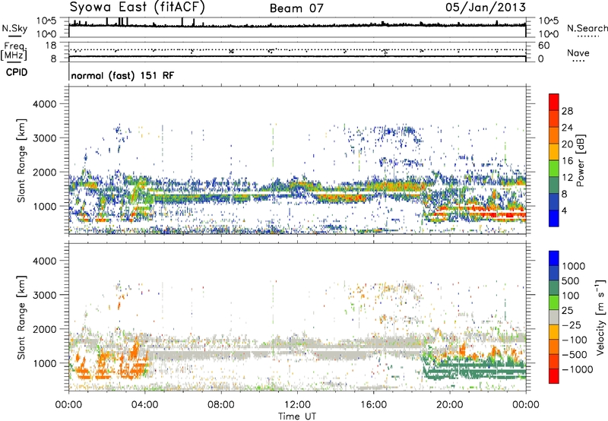Click the '2000' tick on the power panel

pyautogui.click(x=44, y=172)
